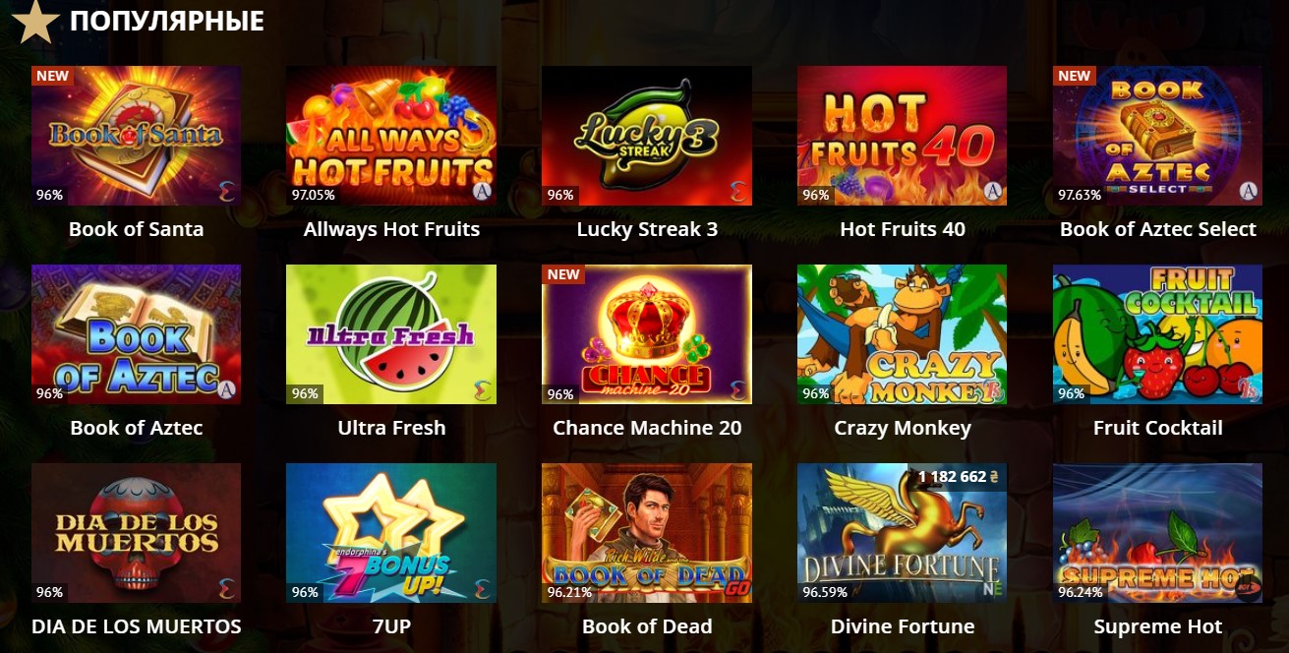Click the NEW badge on Chance Machine 20
This screenshot has width=1289, height=653.
point(563,274)
